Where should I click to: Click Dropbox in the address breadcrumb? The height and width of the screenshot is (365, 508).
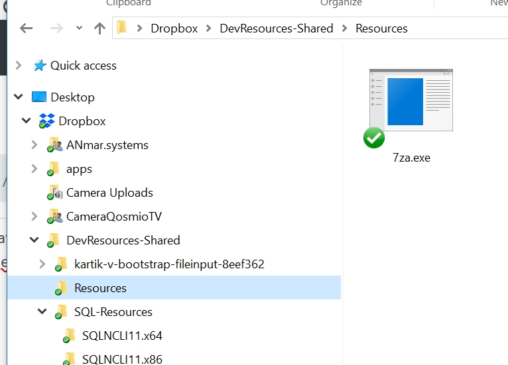[174, 28]
